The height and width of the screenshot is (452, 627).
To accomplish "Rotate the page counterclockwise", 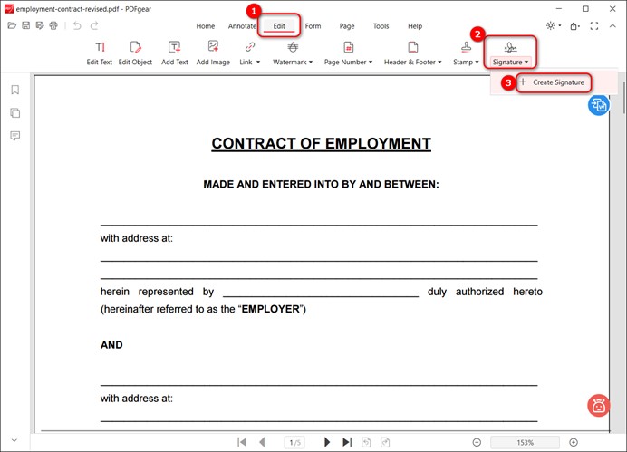I will point(366,442).
